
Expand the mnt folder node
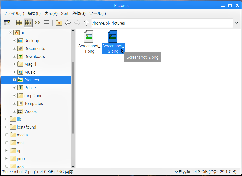[7, 143]
